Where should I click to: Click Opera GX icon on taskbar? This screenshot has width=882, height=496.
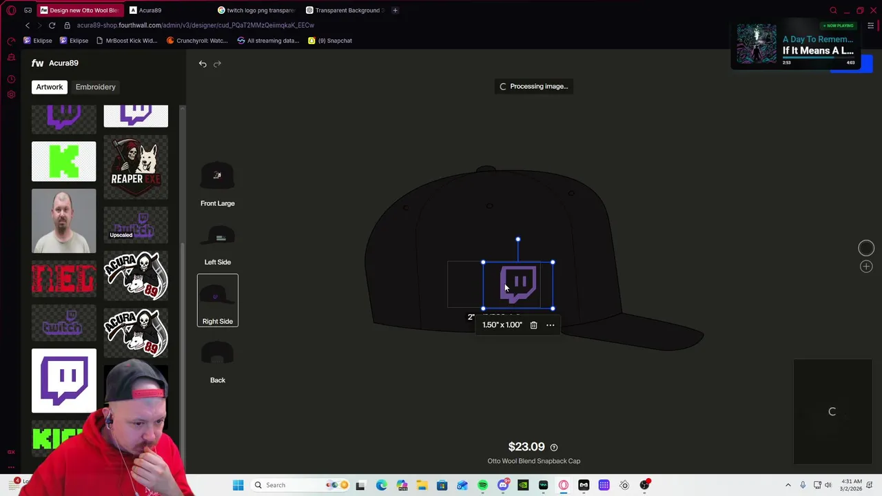[564, 485]
